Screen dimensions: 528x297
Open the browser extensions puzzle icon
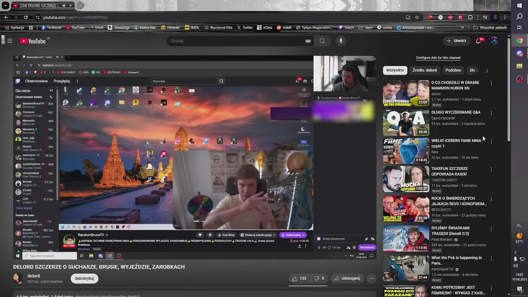click(470, 17)
